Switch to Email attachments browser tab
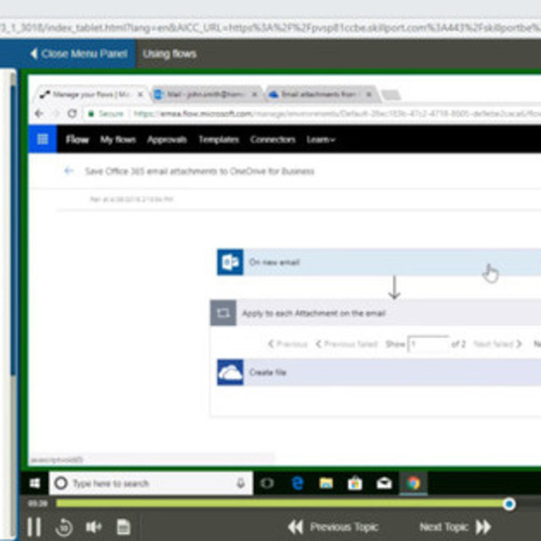 (x=319, y=94)
